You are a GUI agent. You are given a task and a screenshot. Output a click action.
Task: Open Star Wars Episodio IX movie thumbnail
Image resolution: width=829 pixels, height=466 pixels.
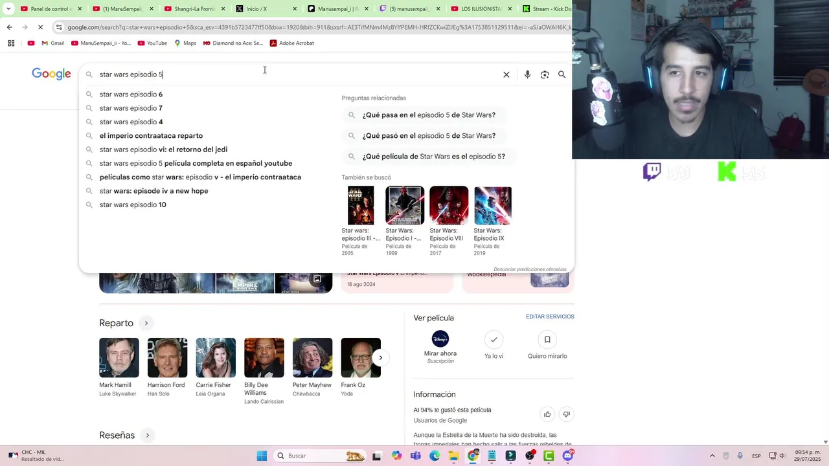[x=493, y=205]
